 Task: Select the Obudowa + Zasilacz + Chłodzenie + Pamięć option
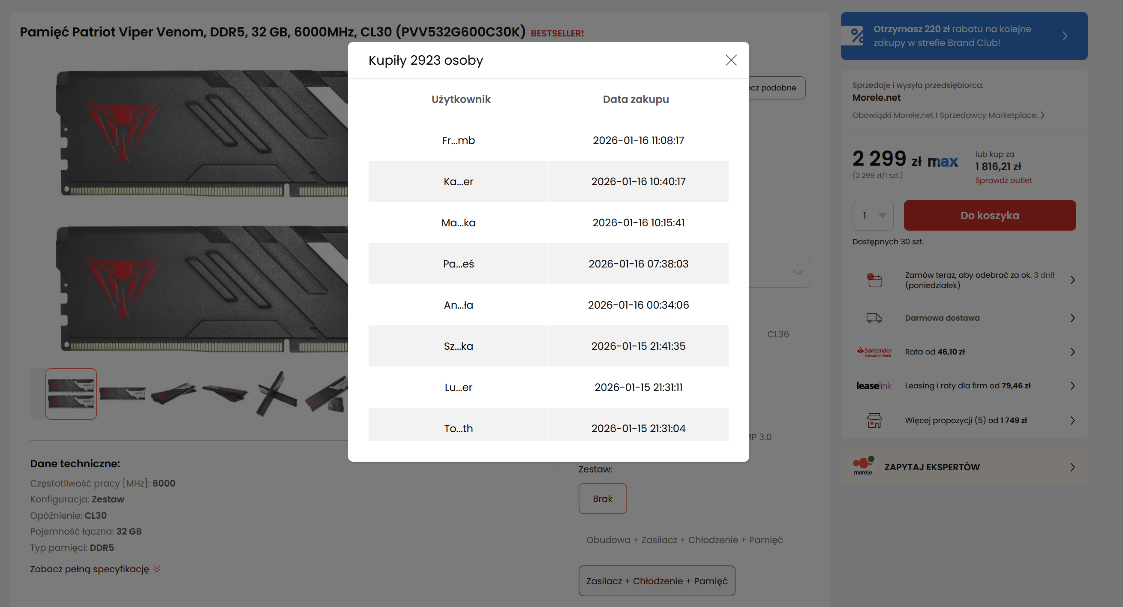(684, 540)
